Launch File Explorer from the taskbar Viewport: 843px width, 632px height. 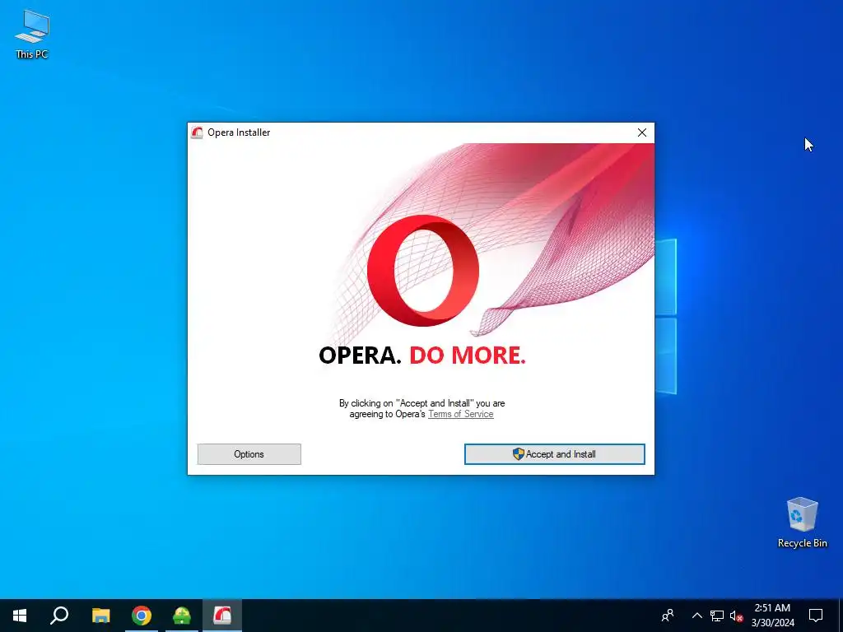point(100,616)
